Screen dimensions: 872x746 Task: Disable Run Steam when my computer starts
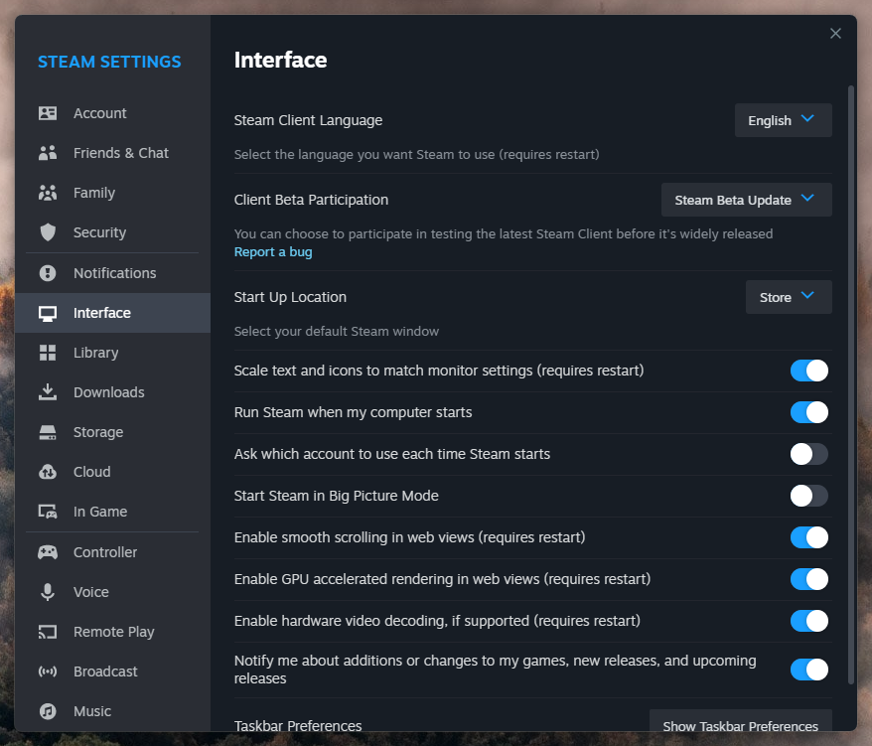click(x=808, y=411)
